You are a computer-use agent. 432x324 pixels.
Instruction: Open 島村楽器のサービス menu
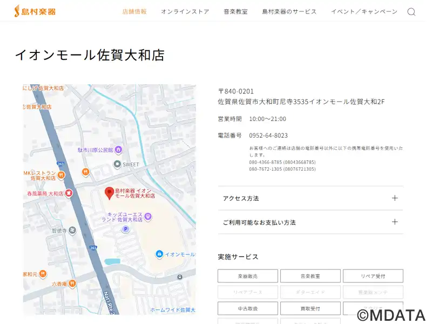(x=289, y=11)
